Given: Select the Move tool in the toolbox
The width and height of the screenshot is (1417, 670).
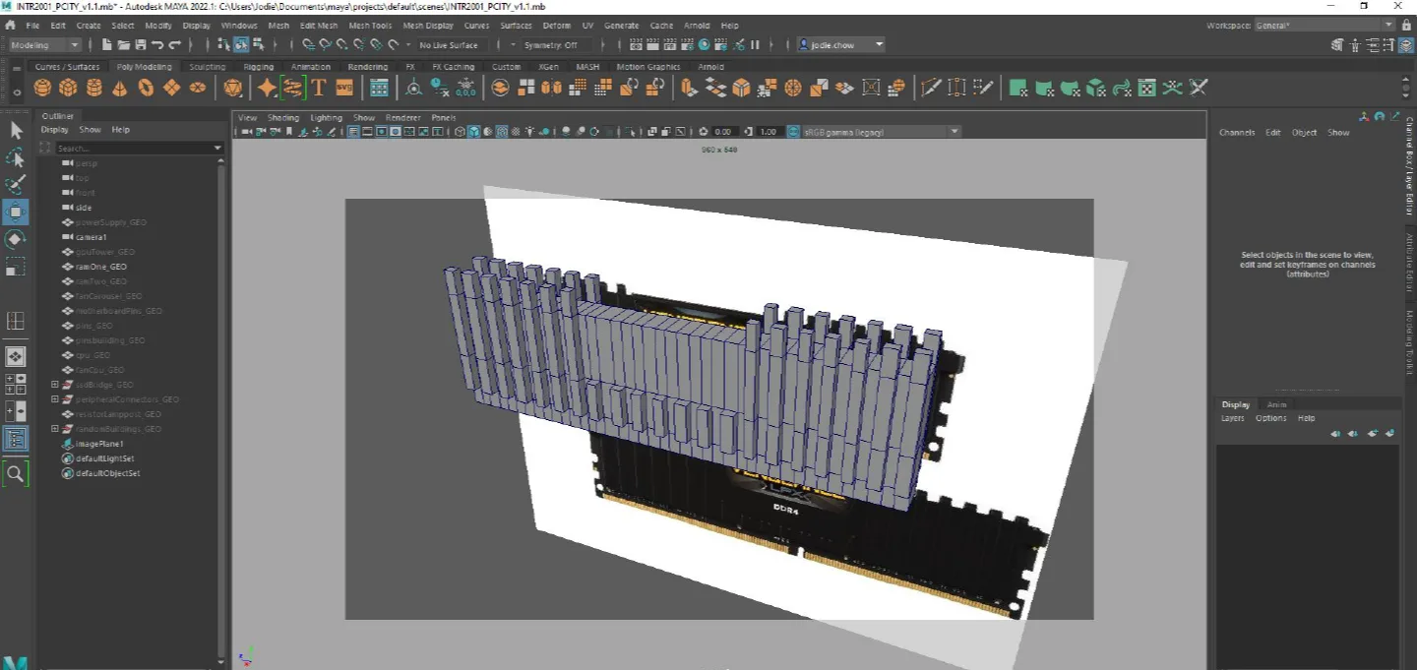Looking at the screenshot, I should [x=16, y=212].
